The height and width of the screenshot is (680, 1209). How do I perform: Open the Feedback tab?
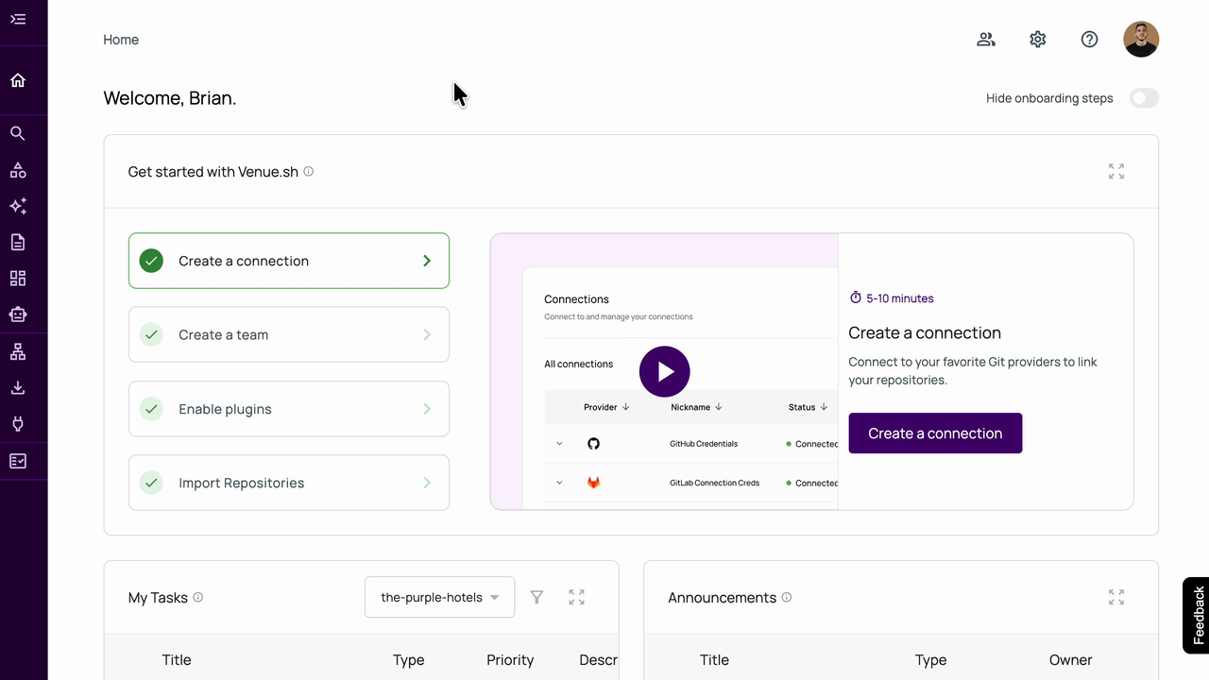pyautogui.click(x=1196, y=615)
